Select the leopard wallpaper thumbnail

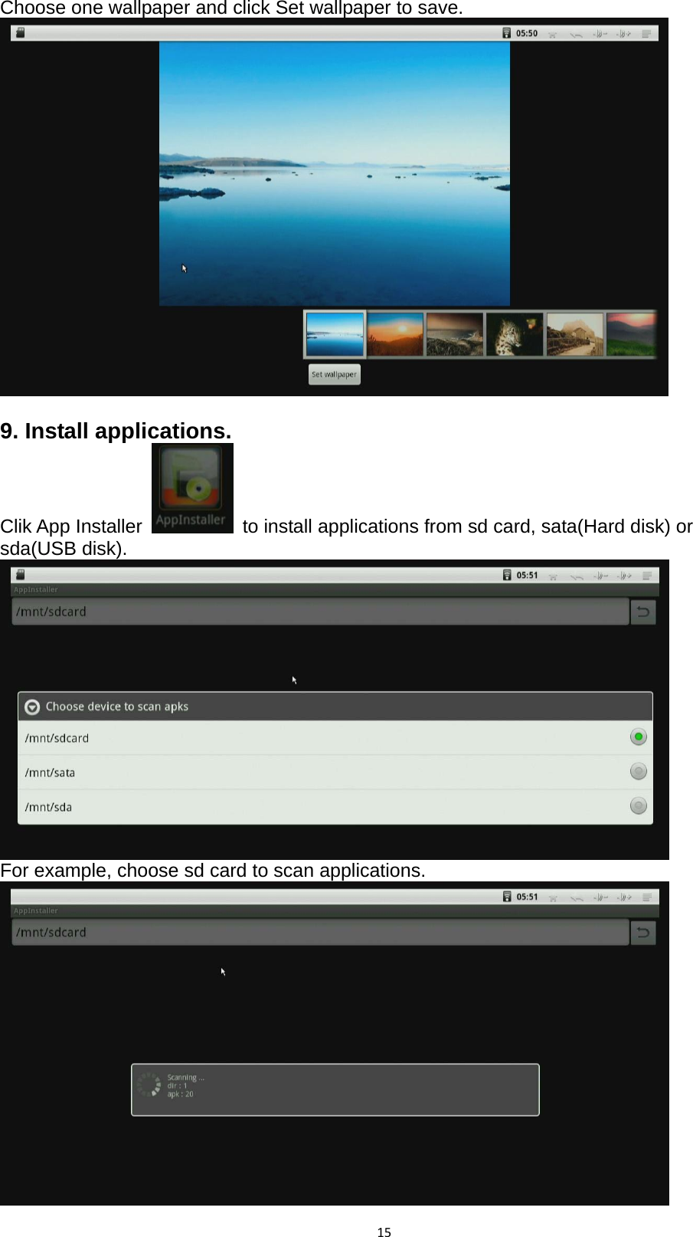tap(515, 334)
